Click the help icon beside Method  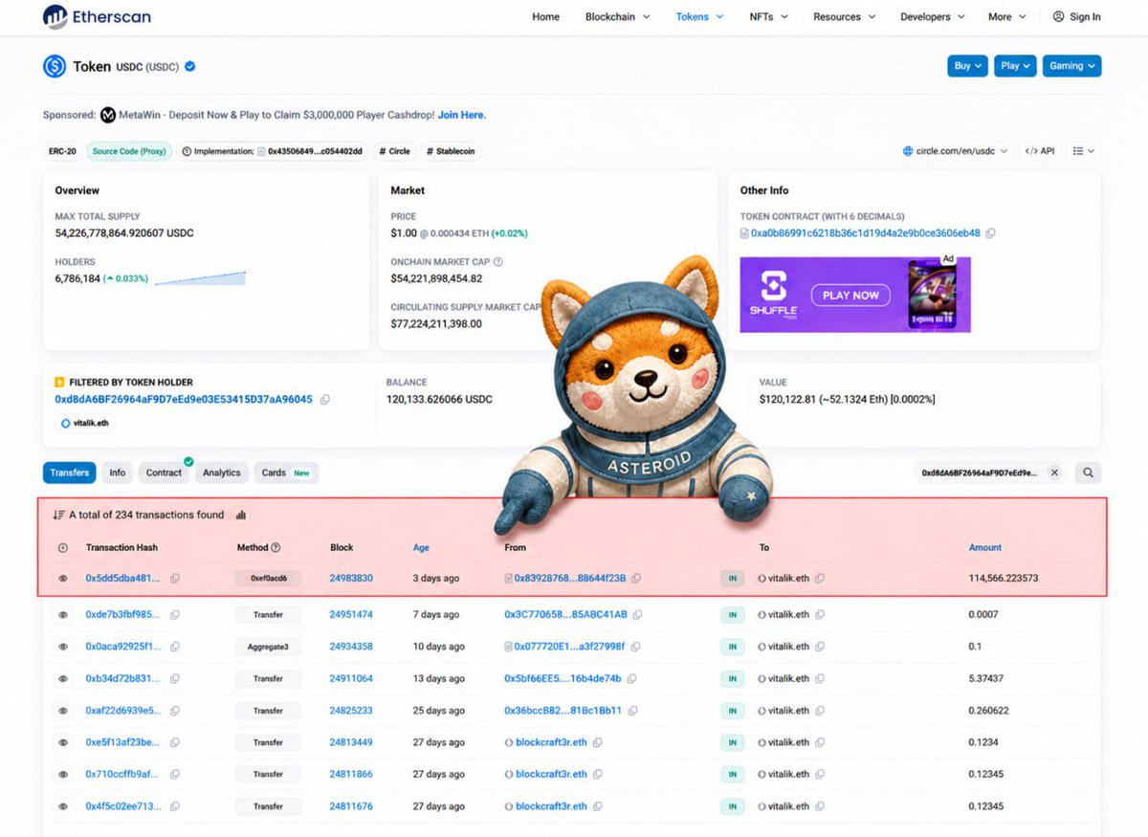(276, 547)
